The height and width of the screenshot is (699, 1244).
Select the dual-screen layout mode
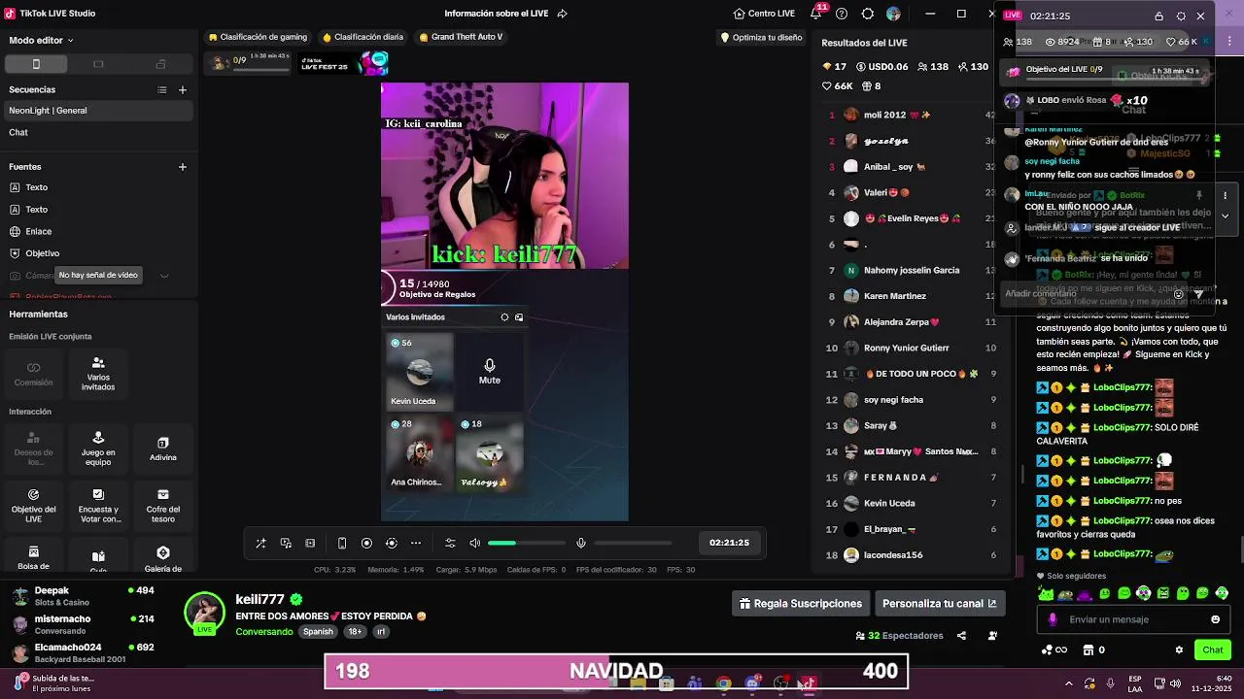(x=161, y=64)
